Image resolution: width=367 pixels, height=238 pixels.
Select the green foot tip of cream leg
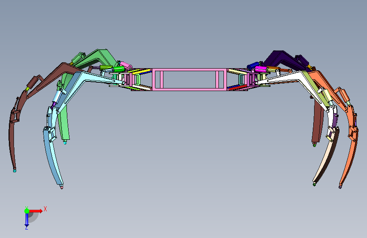(x=315, y=184)
